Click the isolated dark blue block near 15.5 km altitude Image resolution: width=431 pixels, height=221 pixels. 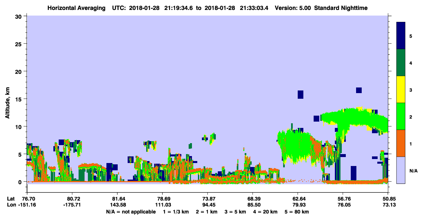[300, 94]
